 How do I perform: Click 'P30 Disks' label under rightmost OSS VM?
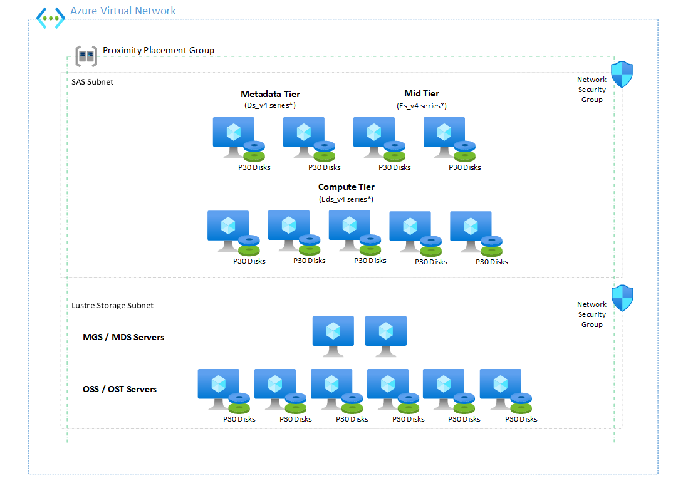pyautogui.click(x=521, y=419)
